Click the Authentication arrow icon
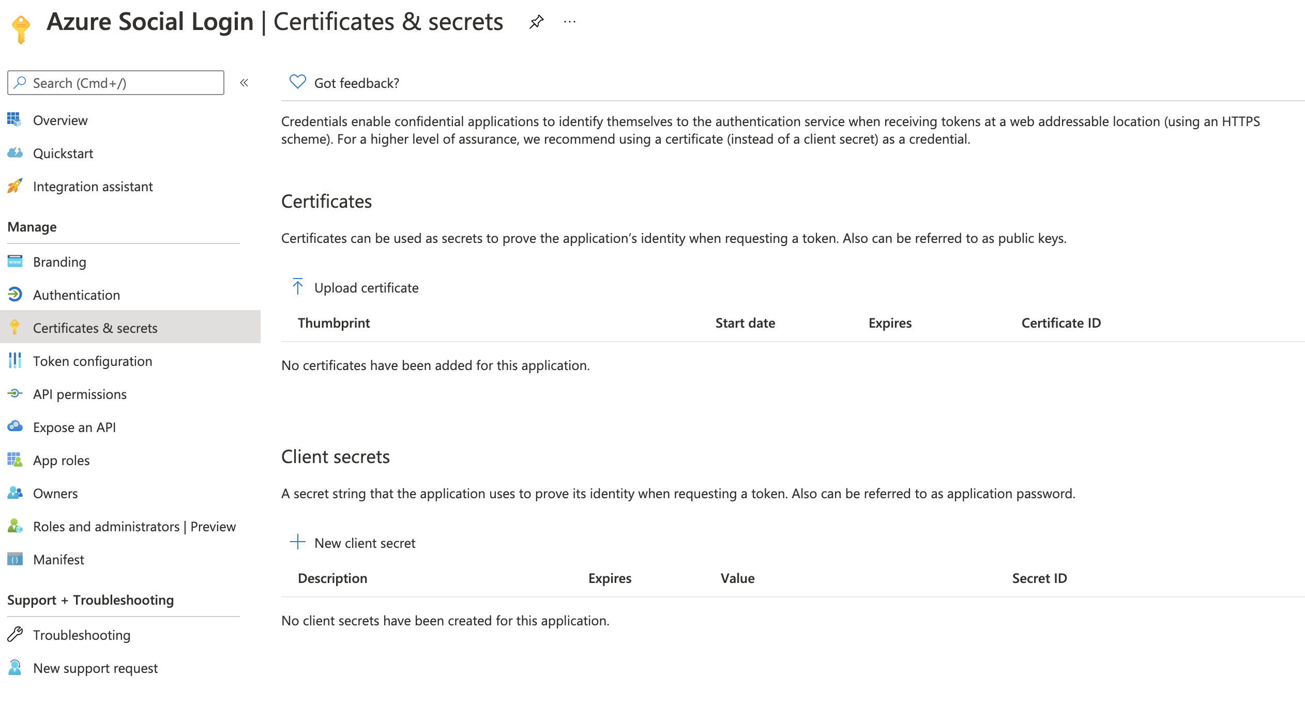1305x707 pixels. pos(15,295)
